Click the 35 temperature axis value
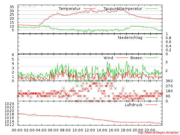Viewport: 180px width, 135px height. coord(12,7)
